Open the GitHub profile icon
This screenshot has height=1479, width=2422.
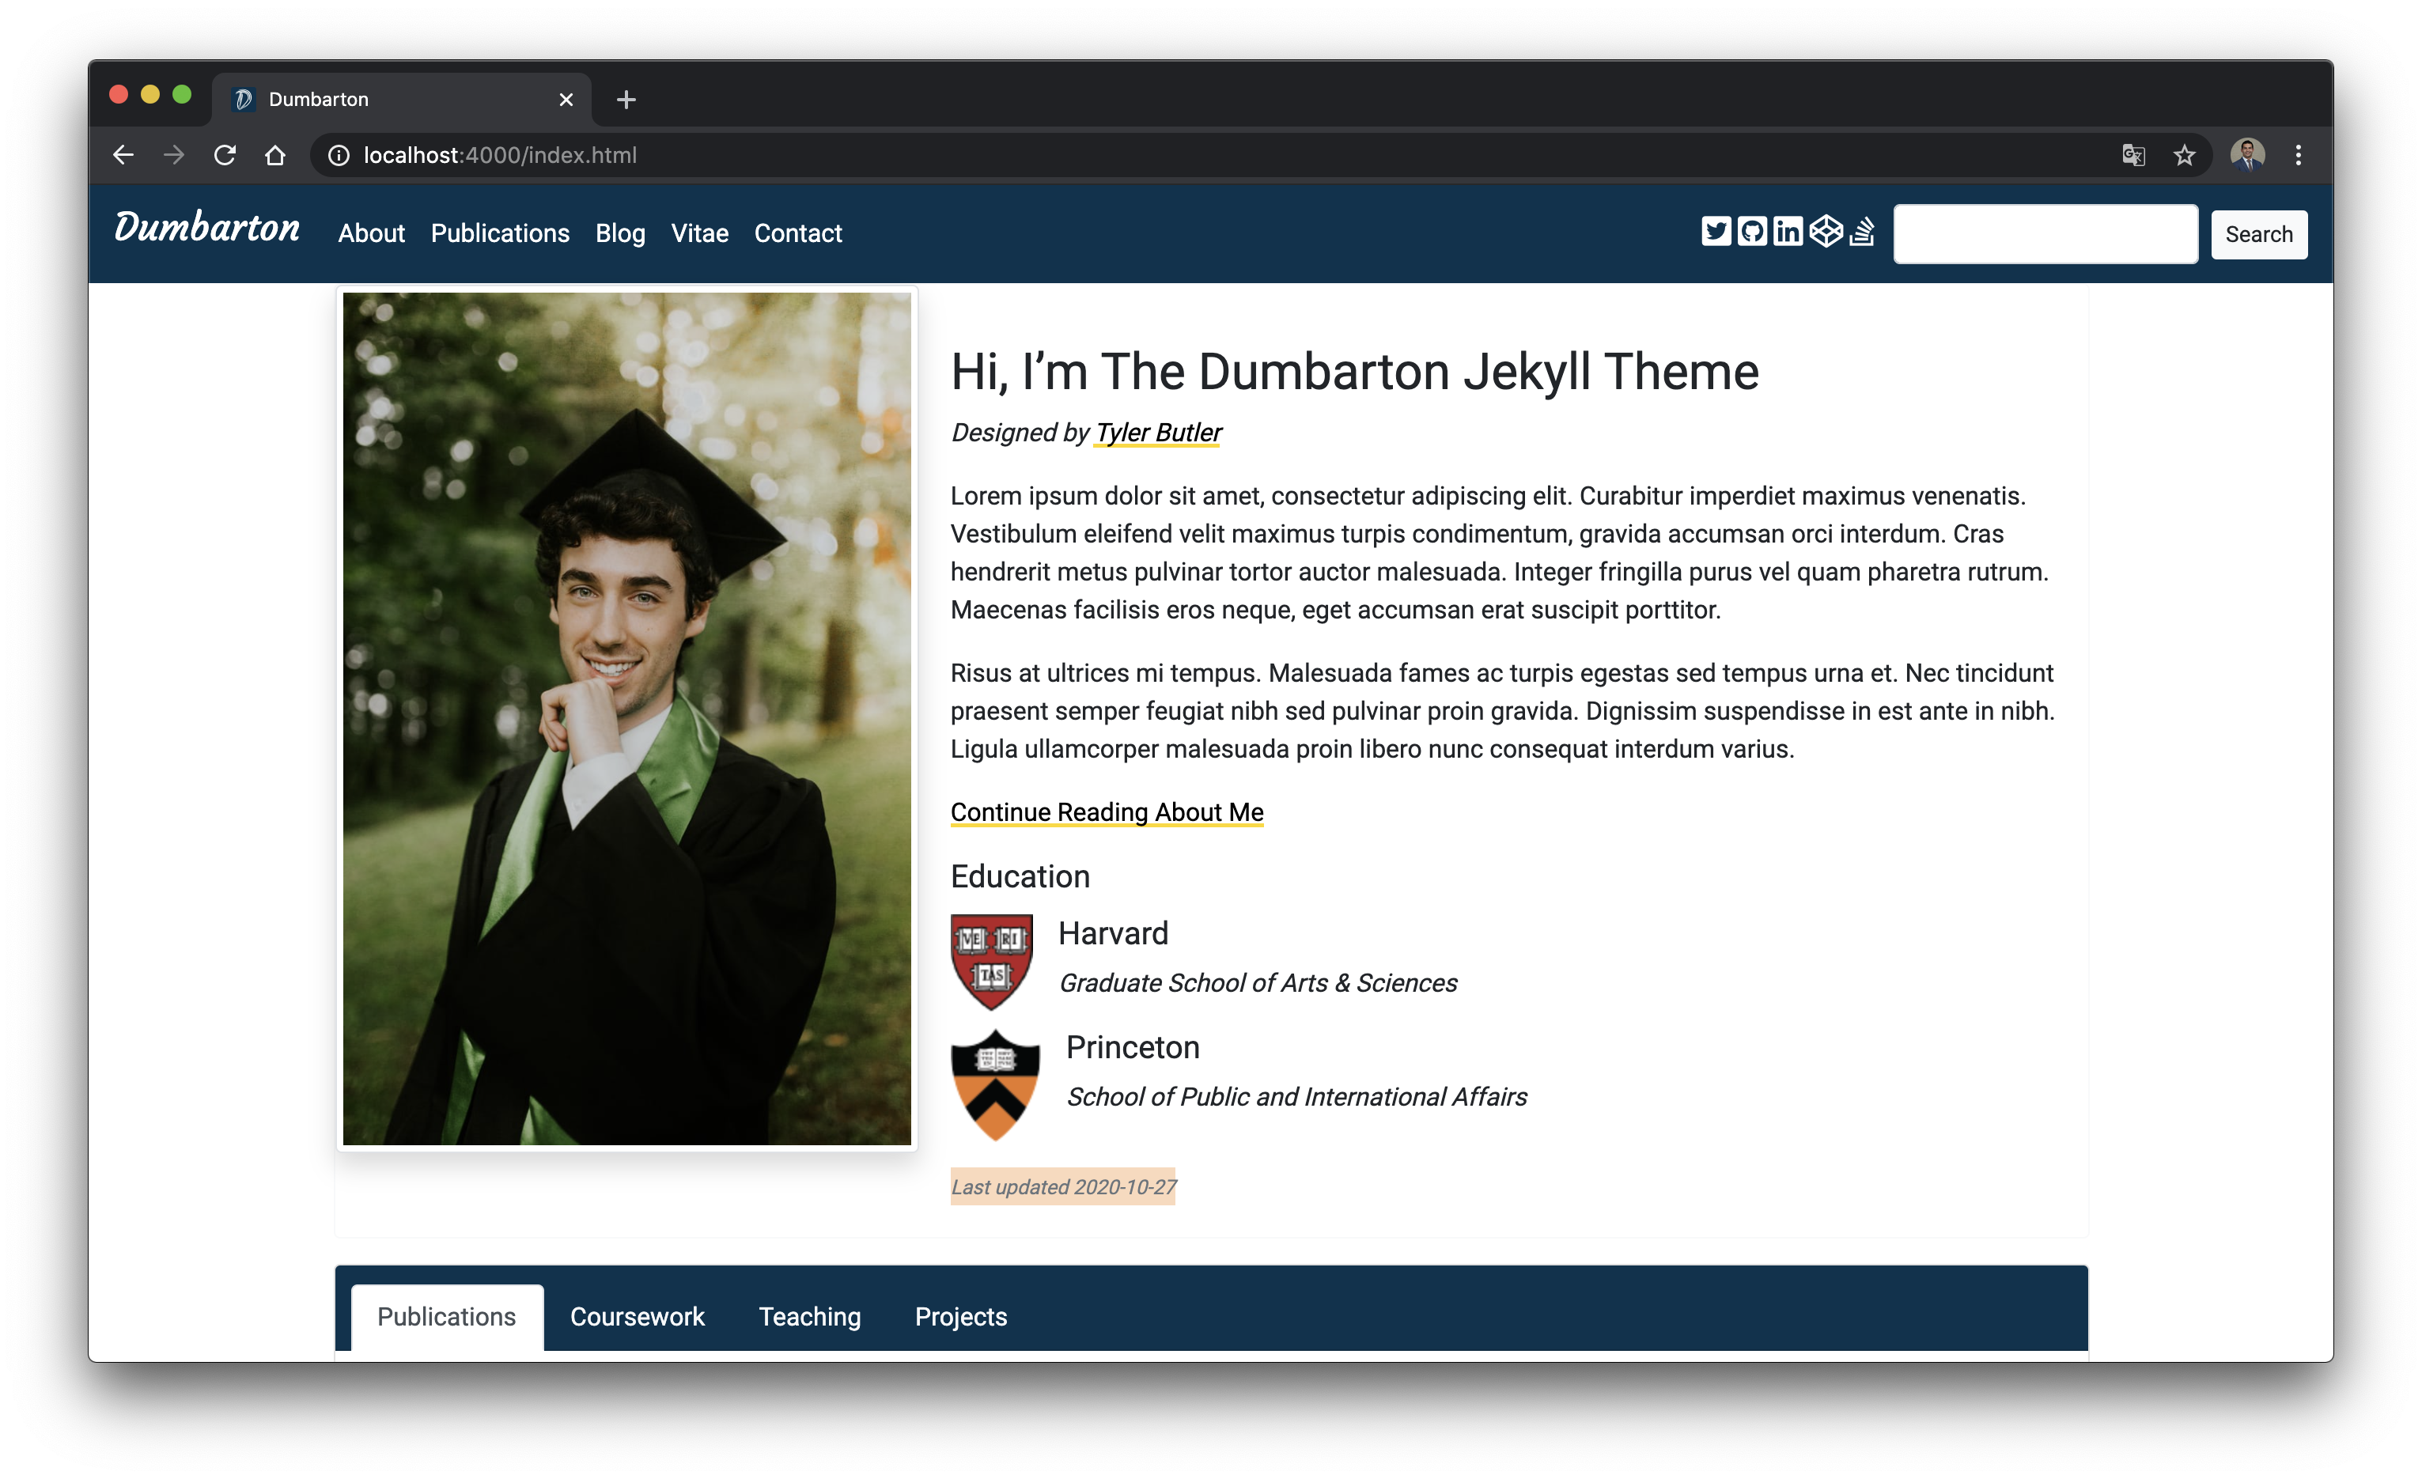(1751, 232)
